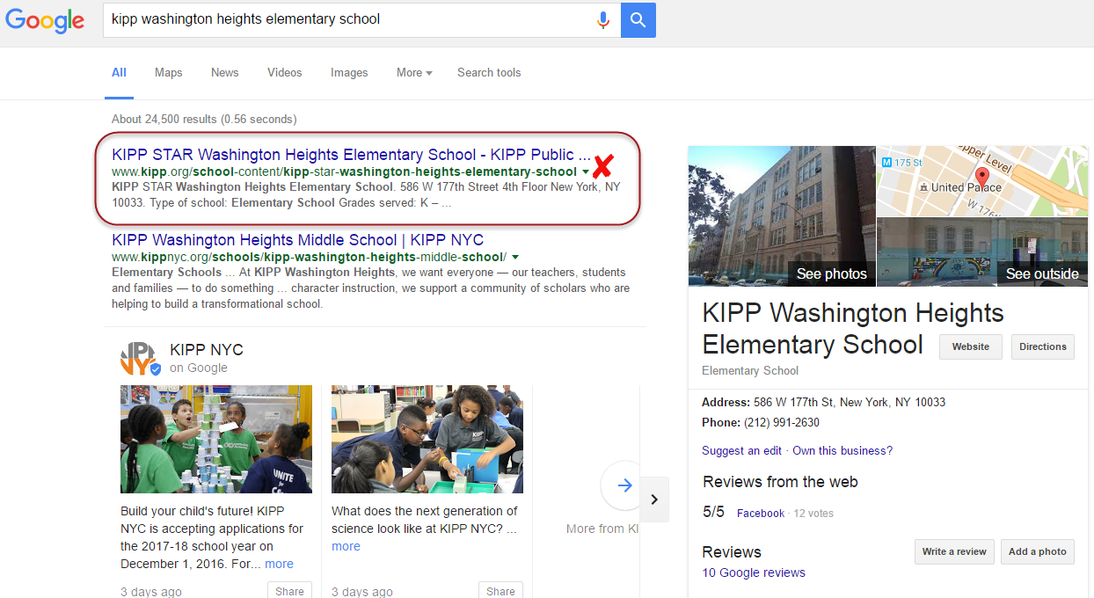Open photo of students in green shirts
This screenshot has height=598, width=1094.
click(x=216, y=439)
